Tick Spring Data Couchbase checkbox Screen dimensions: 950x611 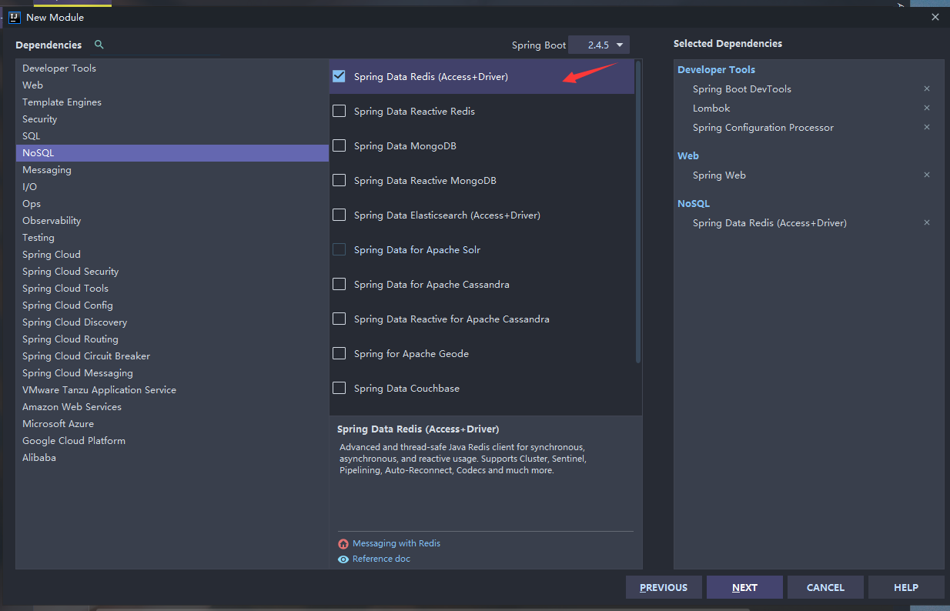point(339,388)
